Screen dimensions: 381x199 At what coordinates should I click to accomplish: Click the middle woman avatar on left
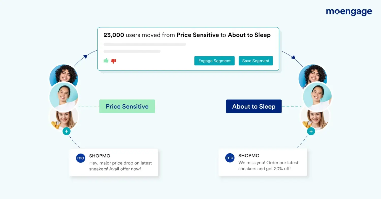click(63, 96)
